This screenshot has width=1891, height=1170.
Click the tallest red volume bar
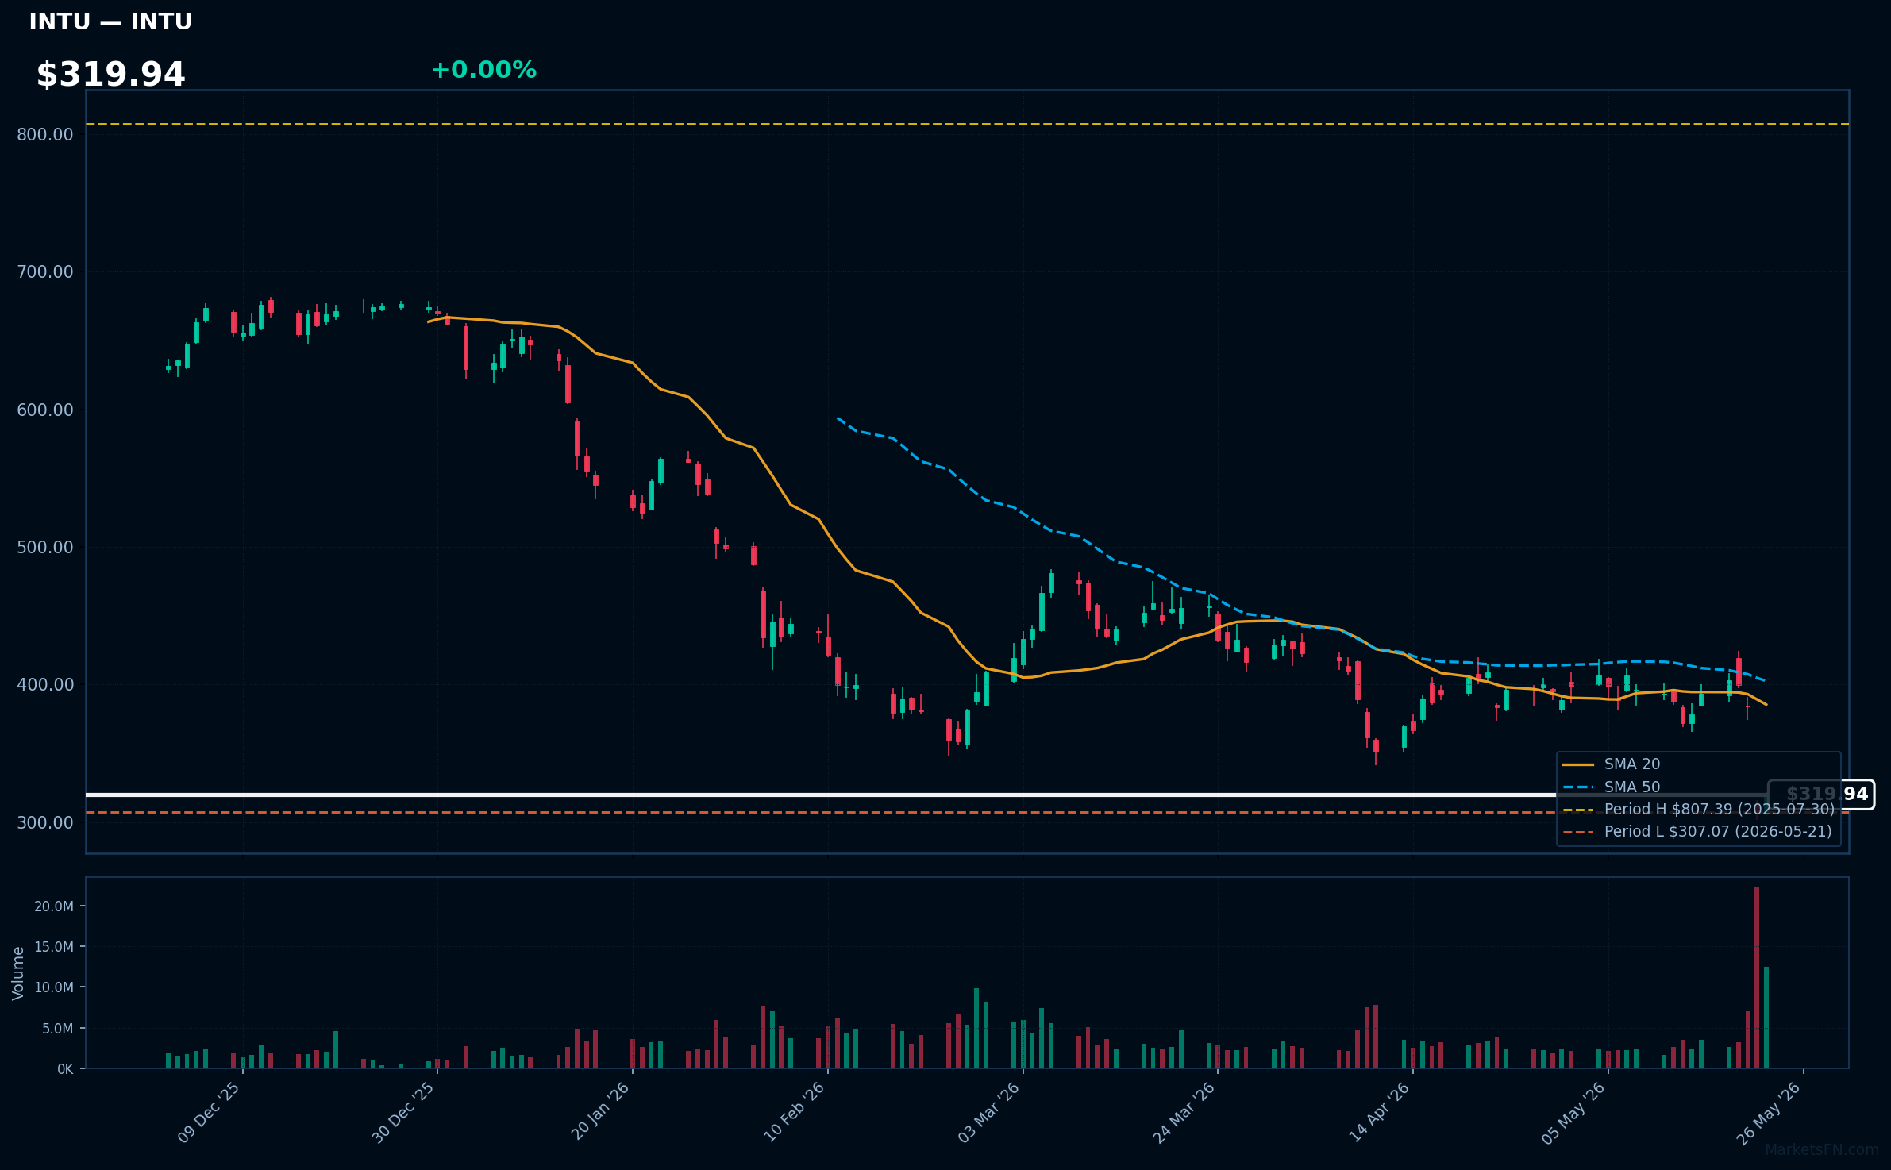point(1757,977)
